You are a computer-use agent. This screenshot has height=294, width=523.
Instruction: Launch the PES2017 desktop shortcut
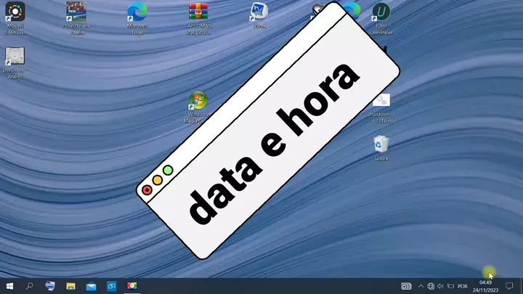(76, 12)
